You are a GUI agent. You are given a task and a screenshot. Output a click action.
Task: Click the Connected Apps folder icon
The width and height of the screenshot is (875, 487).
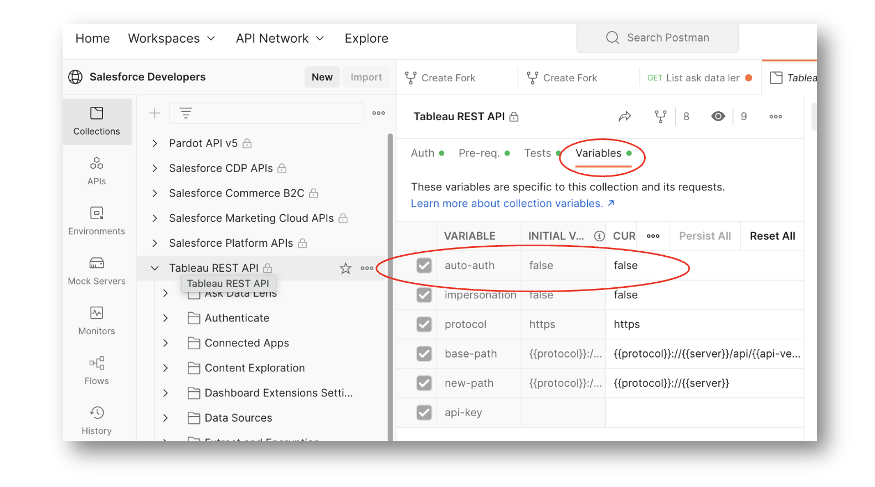tap(194, 343)
